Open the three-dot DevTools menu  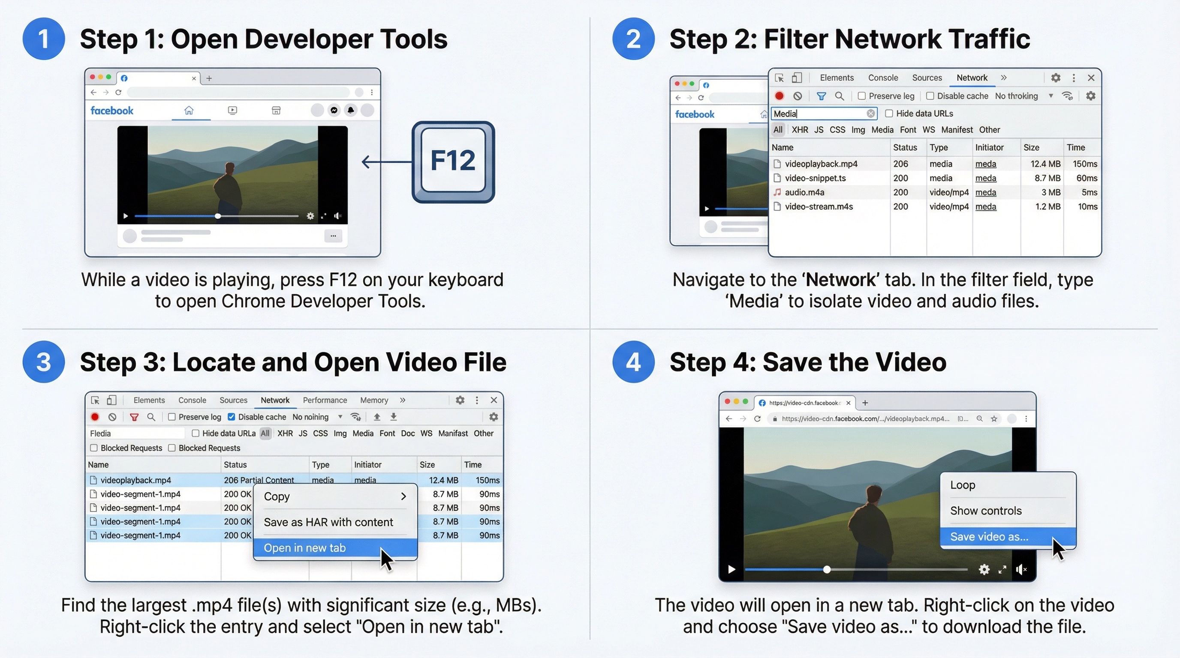coord(1074,78)
